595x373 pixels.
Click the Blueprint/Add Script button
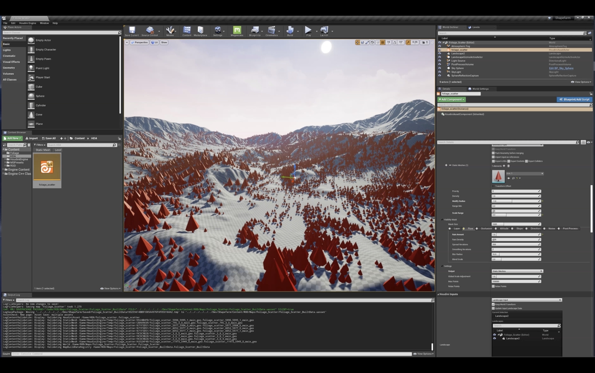(575, 100)
